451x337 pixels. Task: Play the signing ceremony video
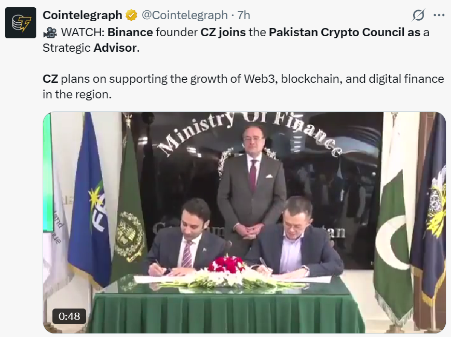tap(244, 222)
